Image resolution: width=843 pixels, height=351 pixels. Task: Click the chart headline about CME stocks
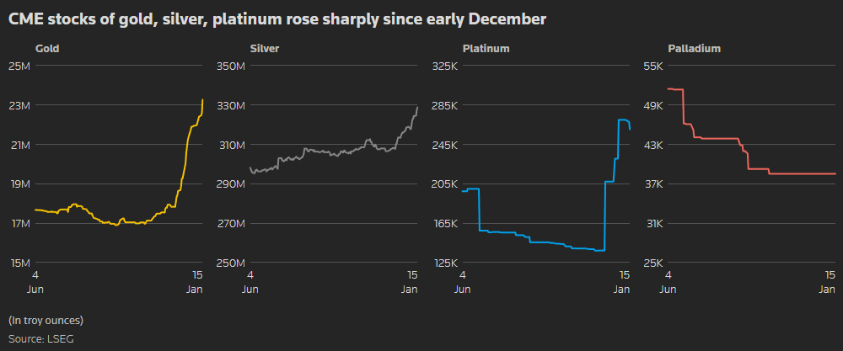click(277, 18)
